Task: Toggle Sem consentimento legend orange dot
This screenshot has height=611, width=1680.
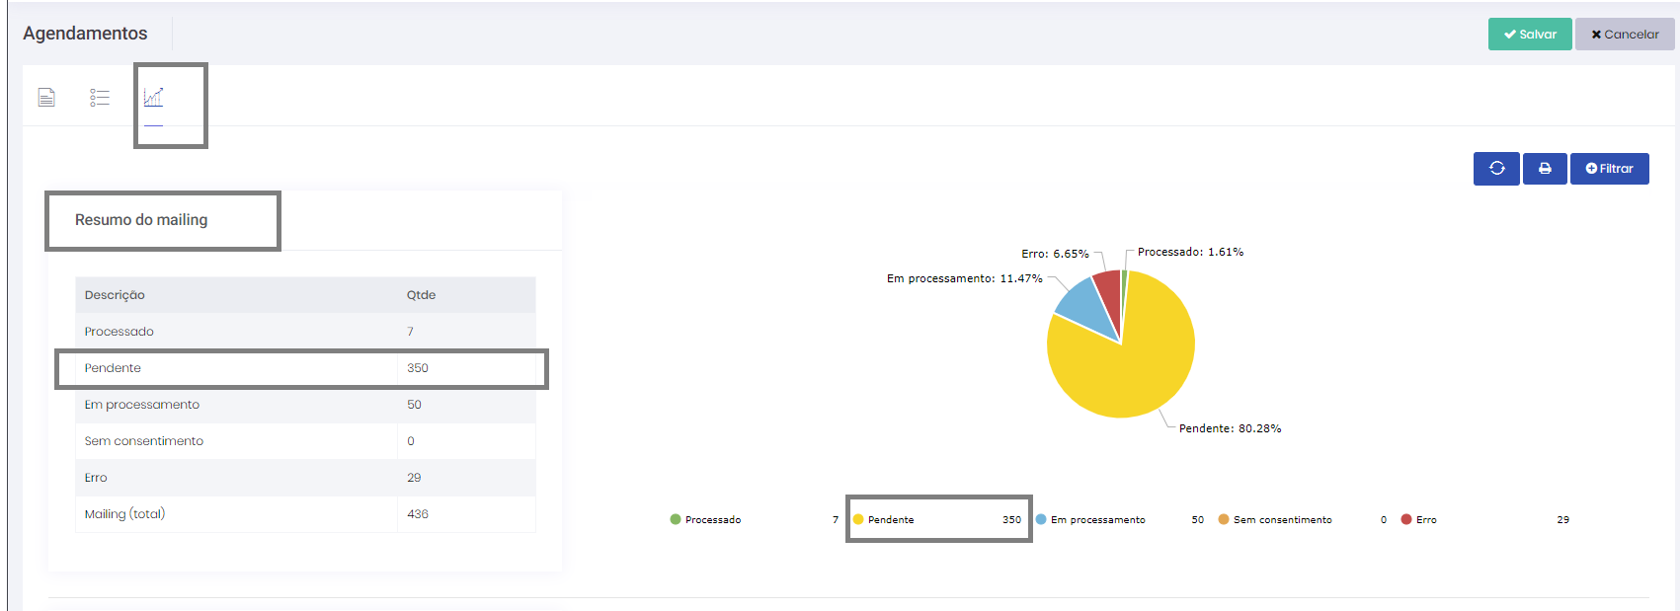Action: [x=1224, y=519]
